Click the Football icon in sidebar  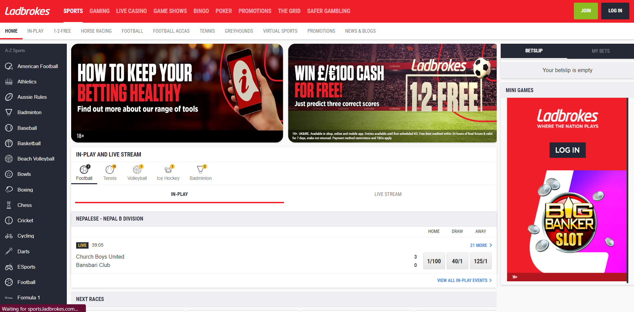click(x=9, y=282)
